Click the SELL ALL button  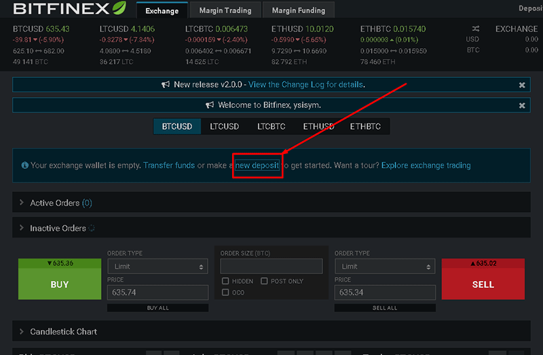[385, 308]
